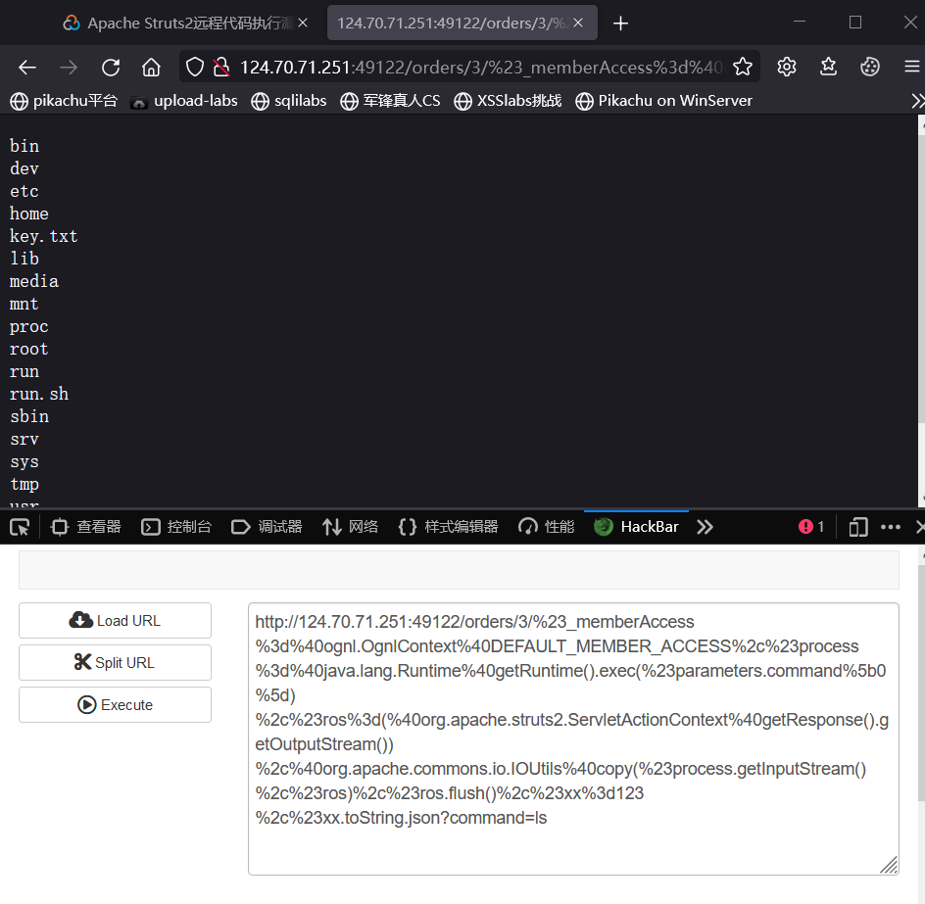Click inside the HackBar URL textarea

point(573,738)
